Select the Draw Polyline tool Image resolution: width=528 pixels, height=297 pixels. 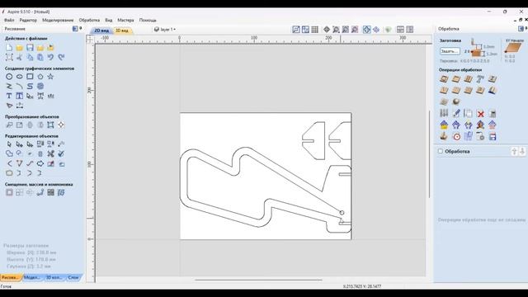[9, 86]
